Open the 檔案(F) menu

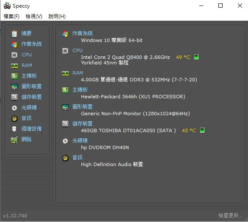coord(11,16)
